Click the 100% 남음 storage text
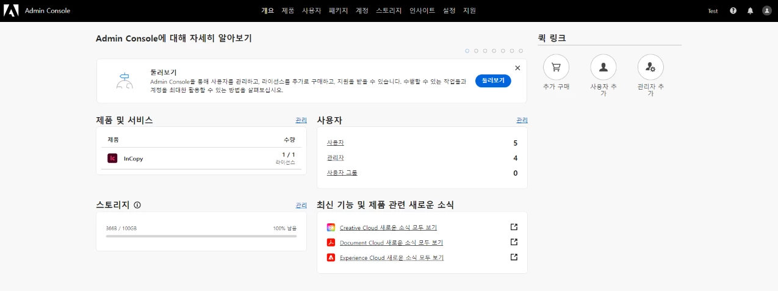The image size is (778, 291). tap(285, 228)
